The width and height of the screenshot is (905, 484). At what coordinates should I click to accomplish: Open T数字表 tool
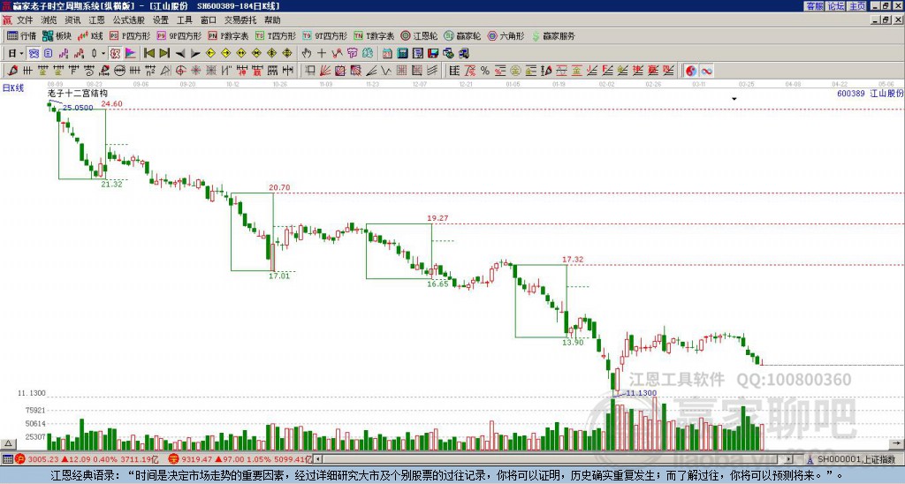coord(374,35)
